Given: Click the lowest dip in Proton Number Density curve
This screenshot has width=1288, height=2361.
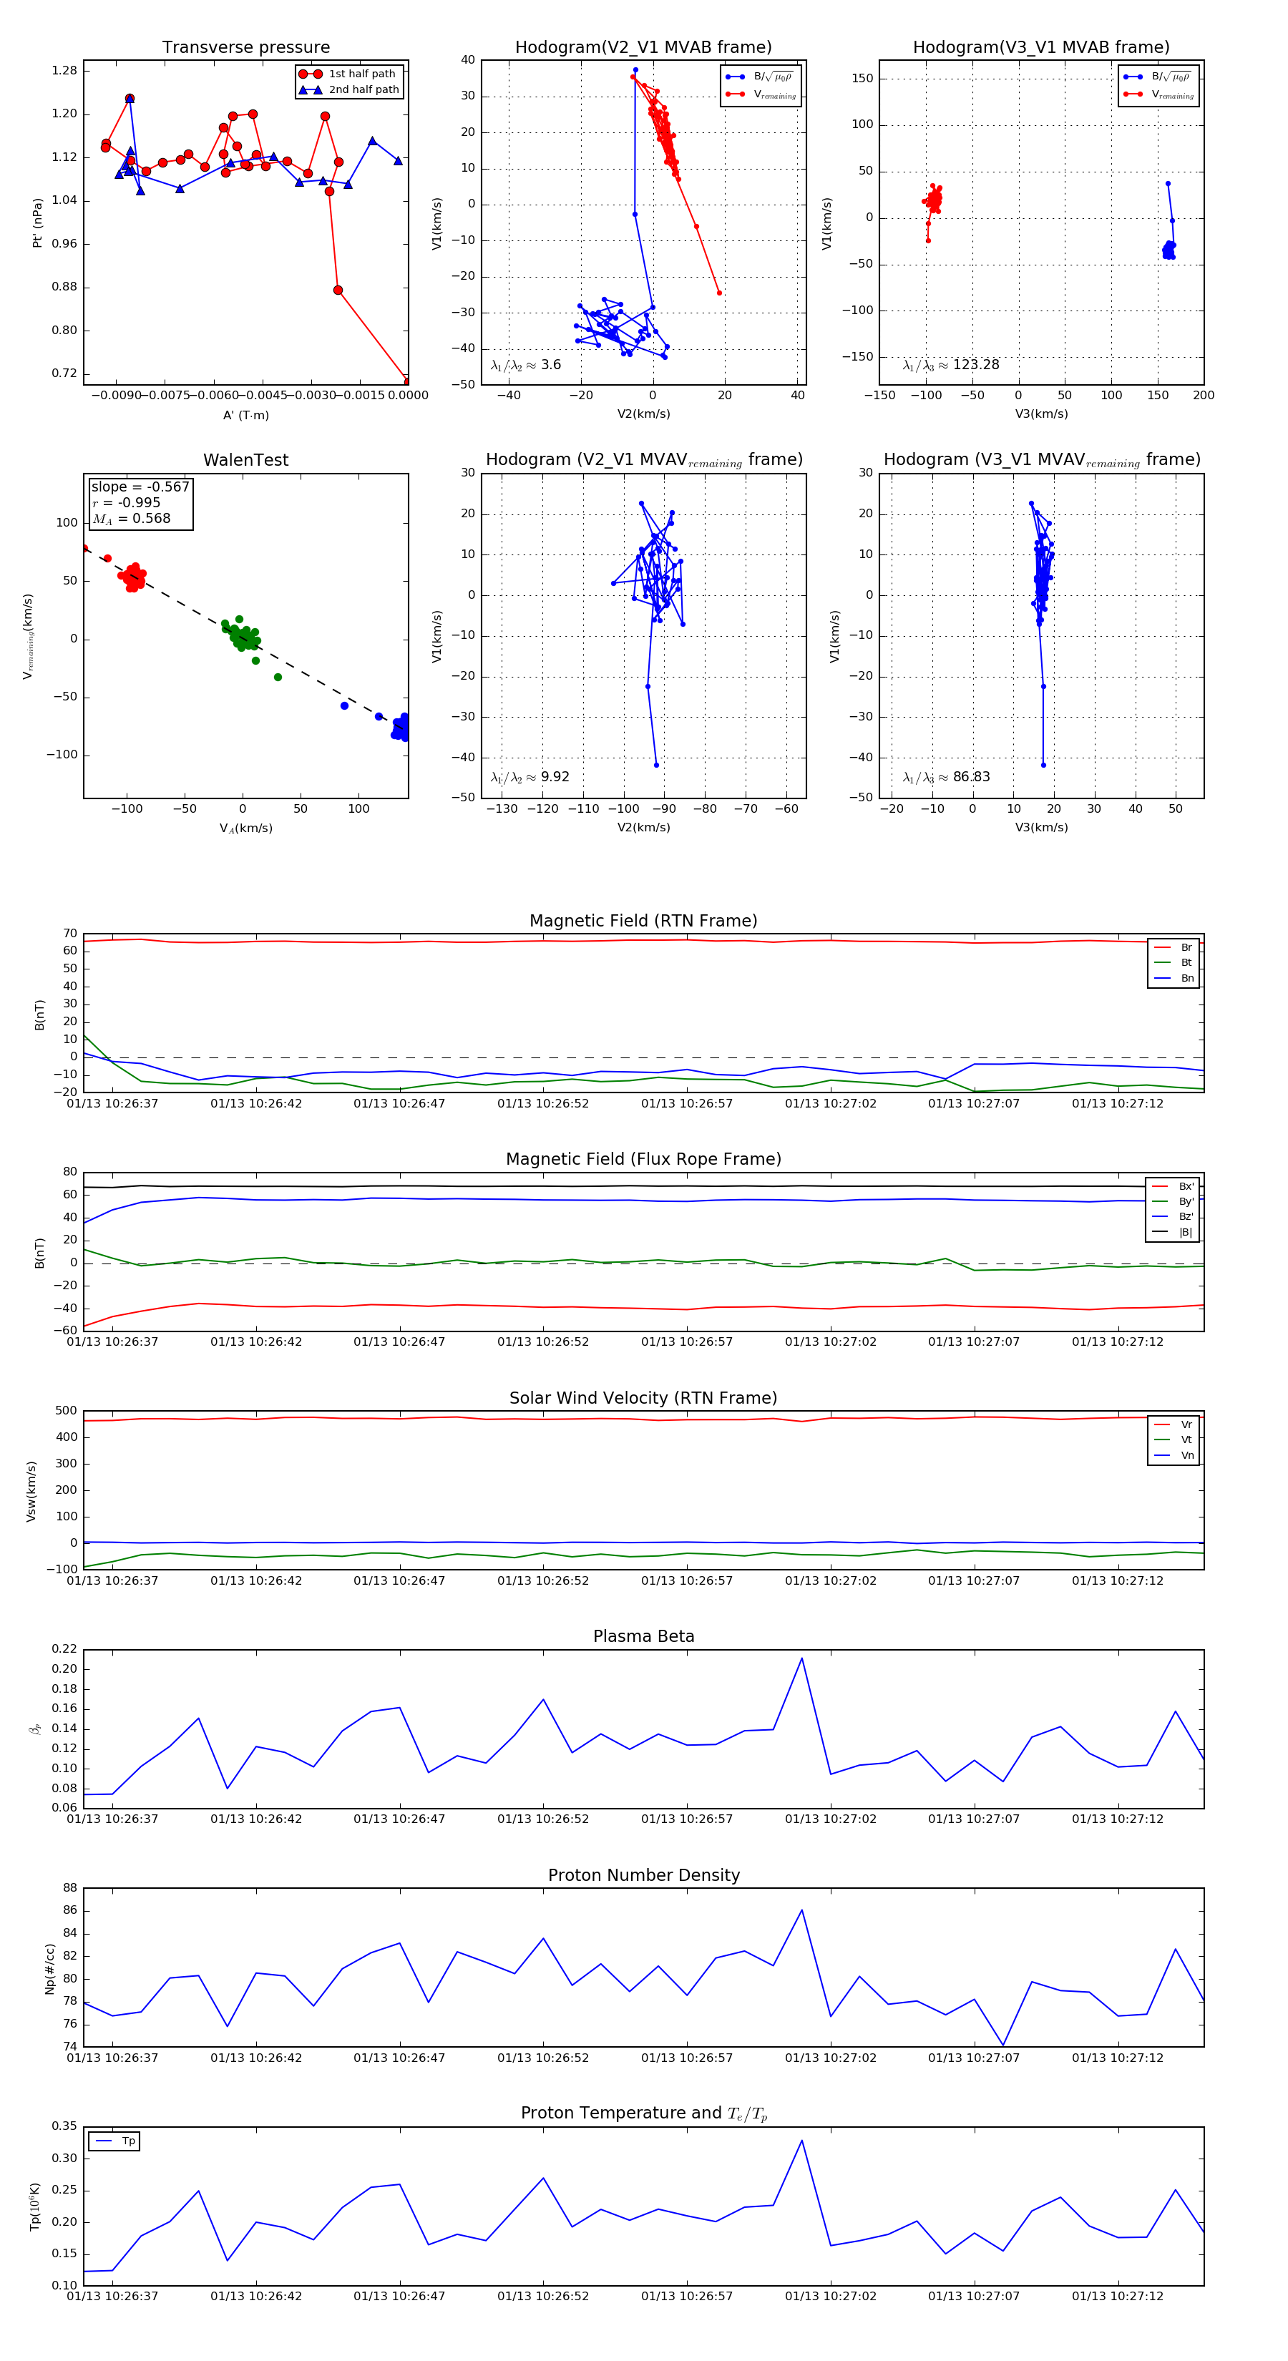Looking at the screenshot, I should click(x=1003, y=2045).
